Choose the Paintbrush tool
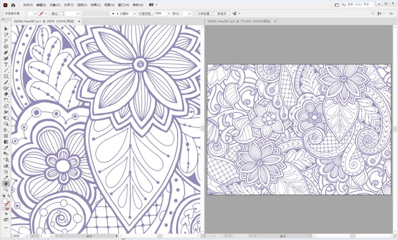The image size is (398, 240). (x=6, y=82)
